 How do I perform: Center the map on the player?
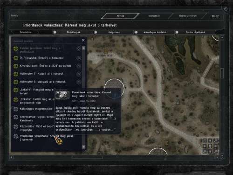tap(210, 146)
